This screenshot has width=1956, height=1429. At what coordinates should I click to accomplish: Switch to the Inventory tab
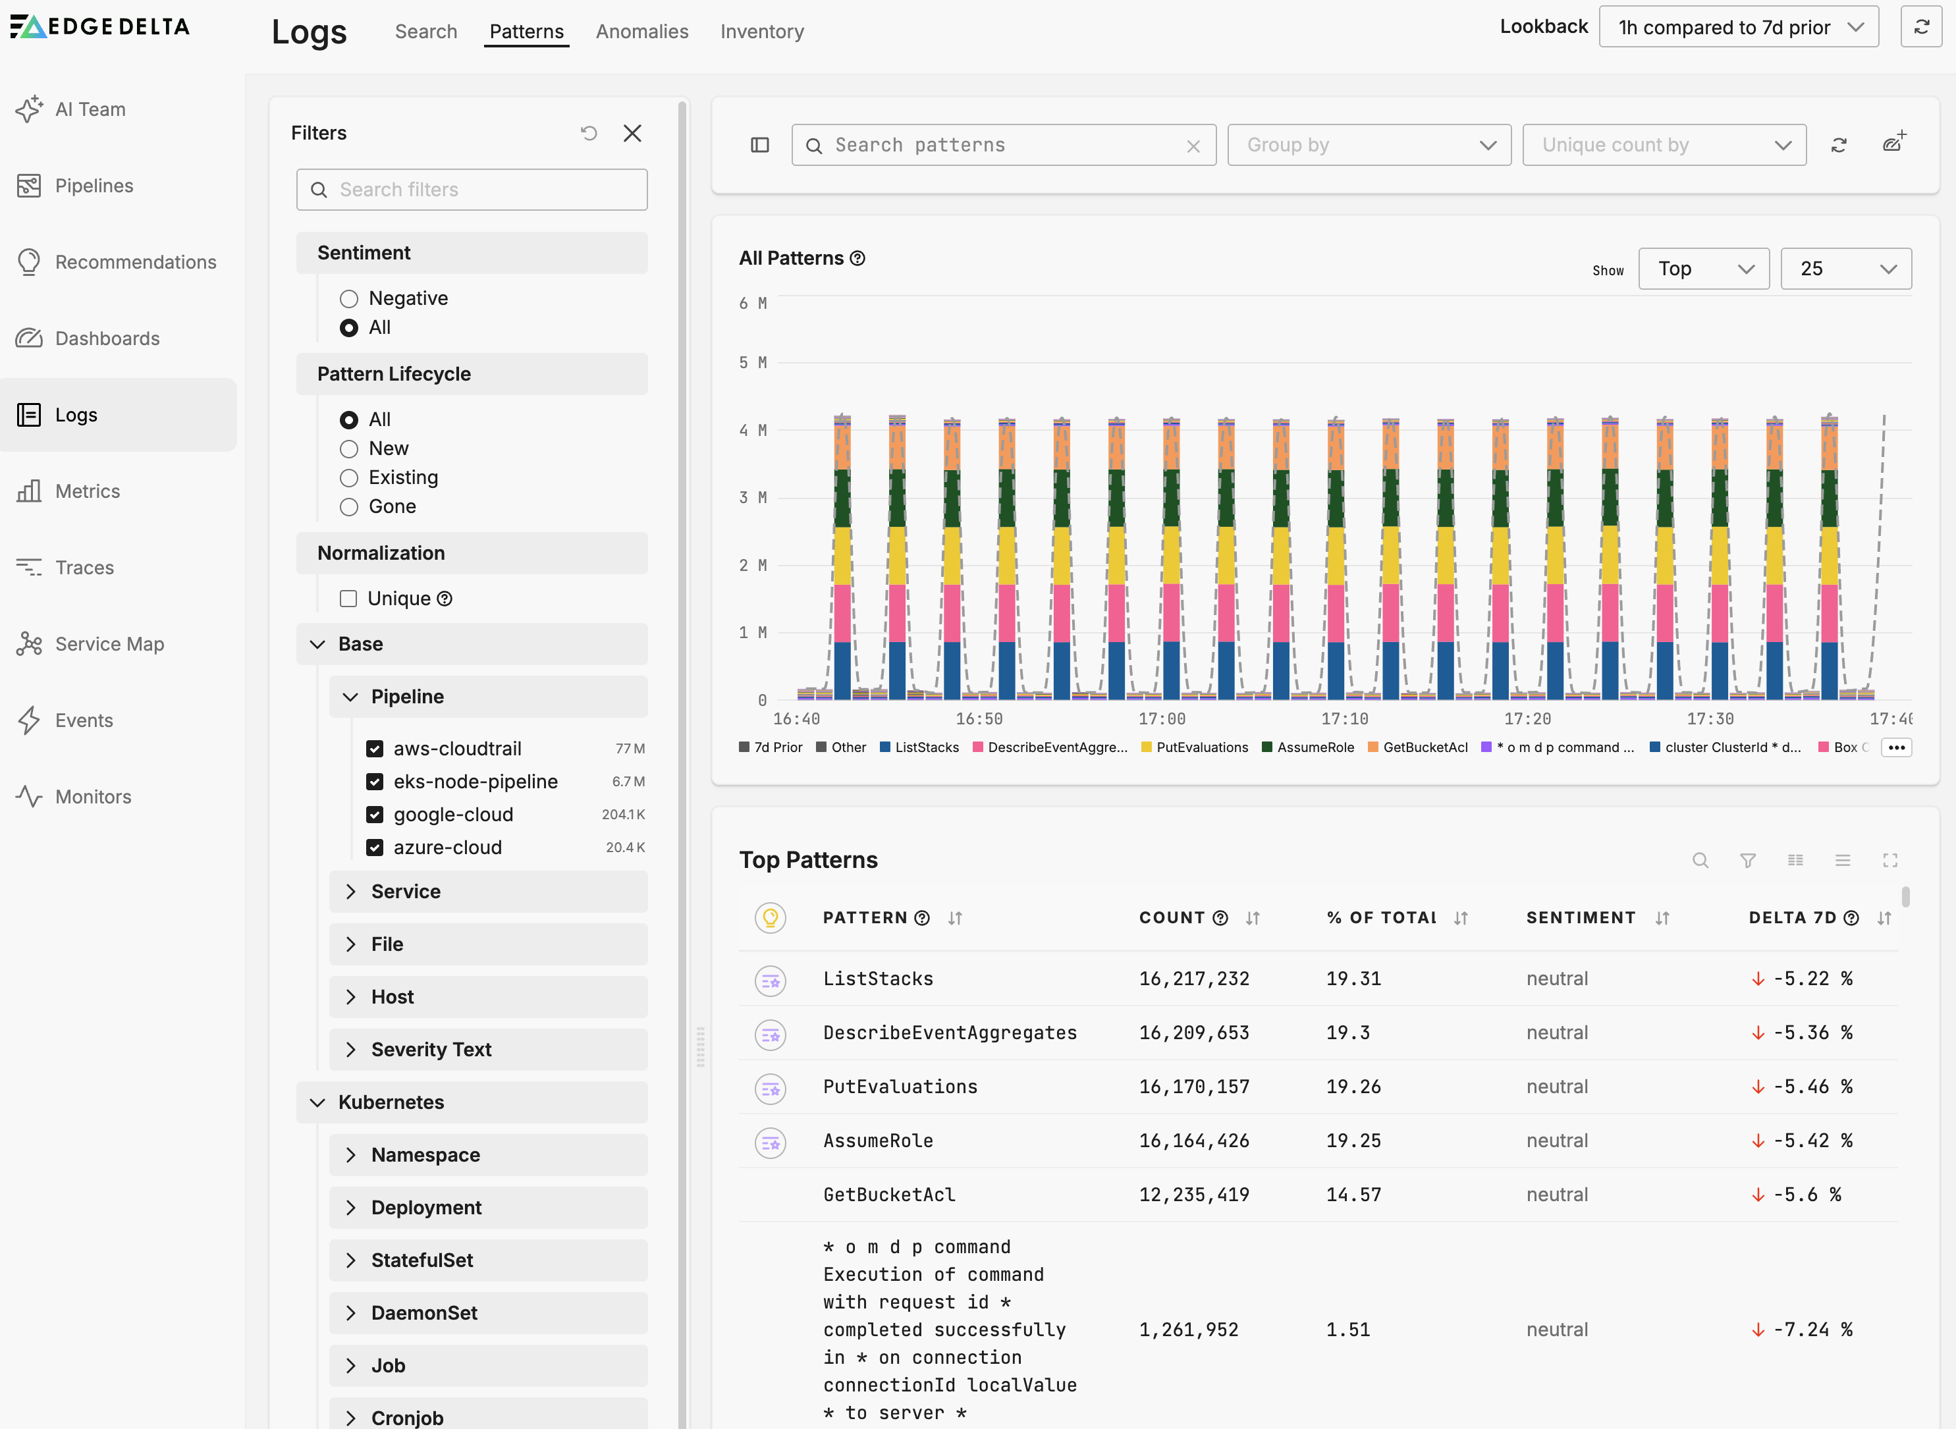[x=761, y=32]
